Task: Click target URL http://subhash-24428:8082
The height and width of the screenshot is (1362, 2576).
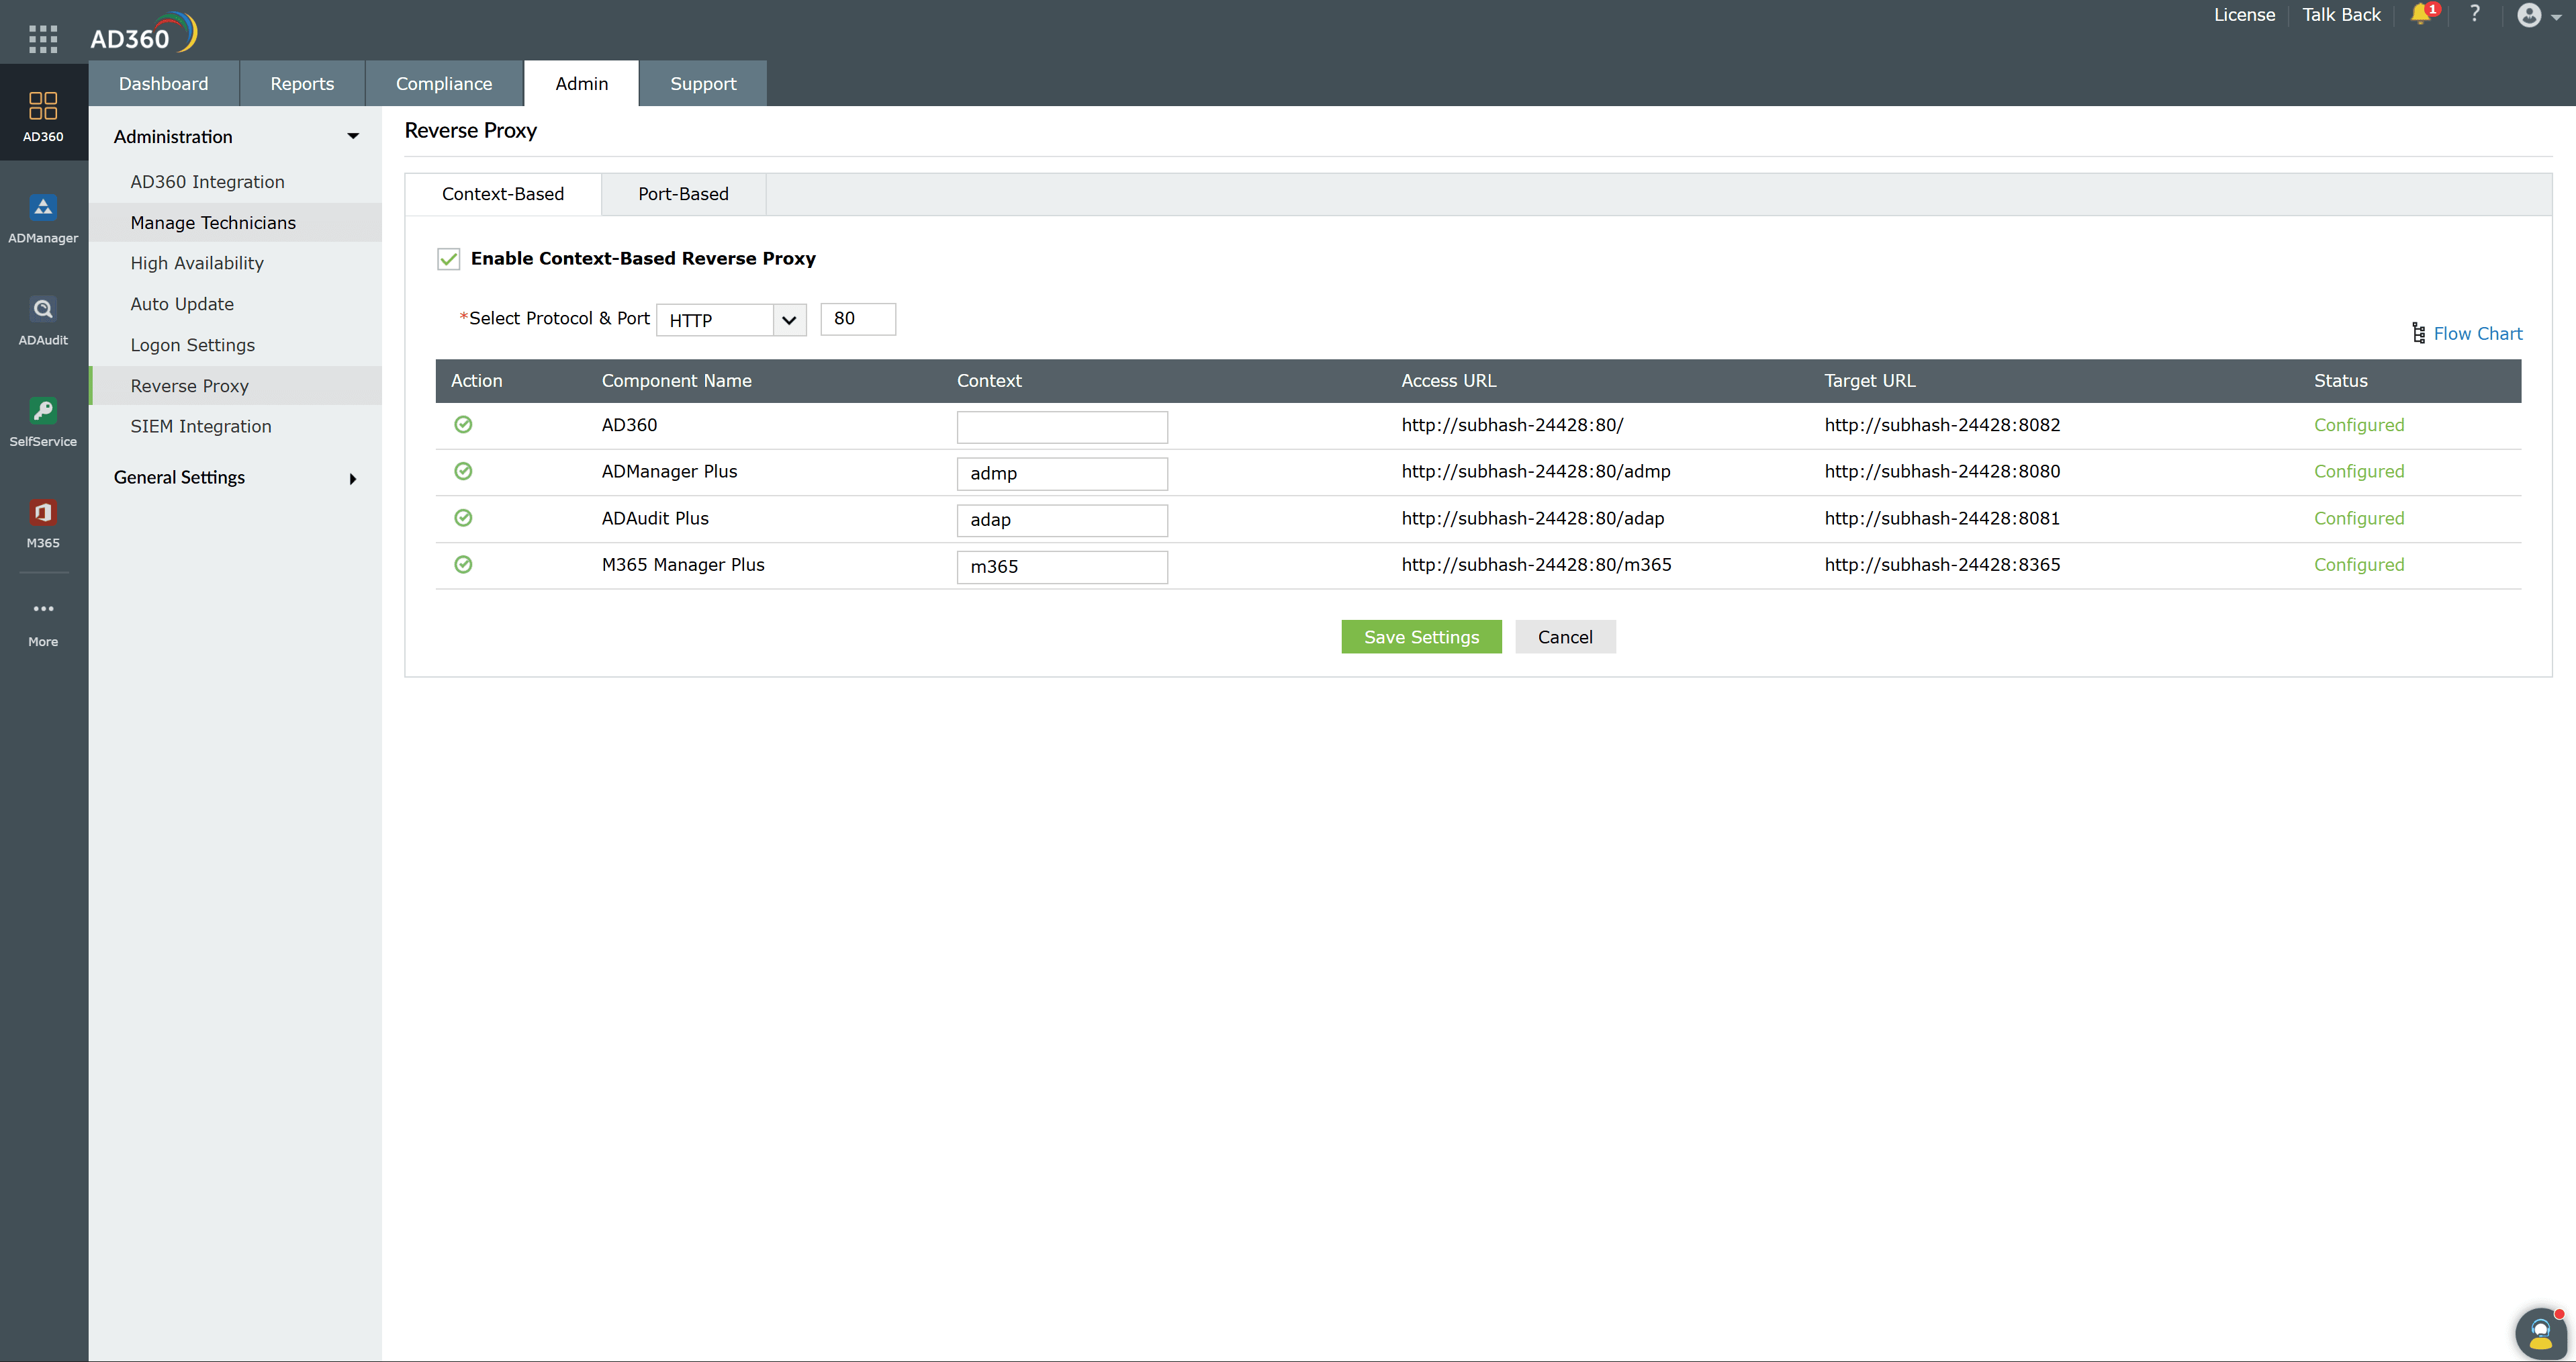Action: [x=1942, y=425]
